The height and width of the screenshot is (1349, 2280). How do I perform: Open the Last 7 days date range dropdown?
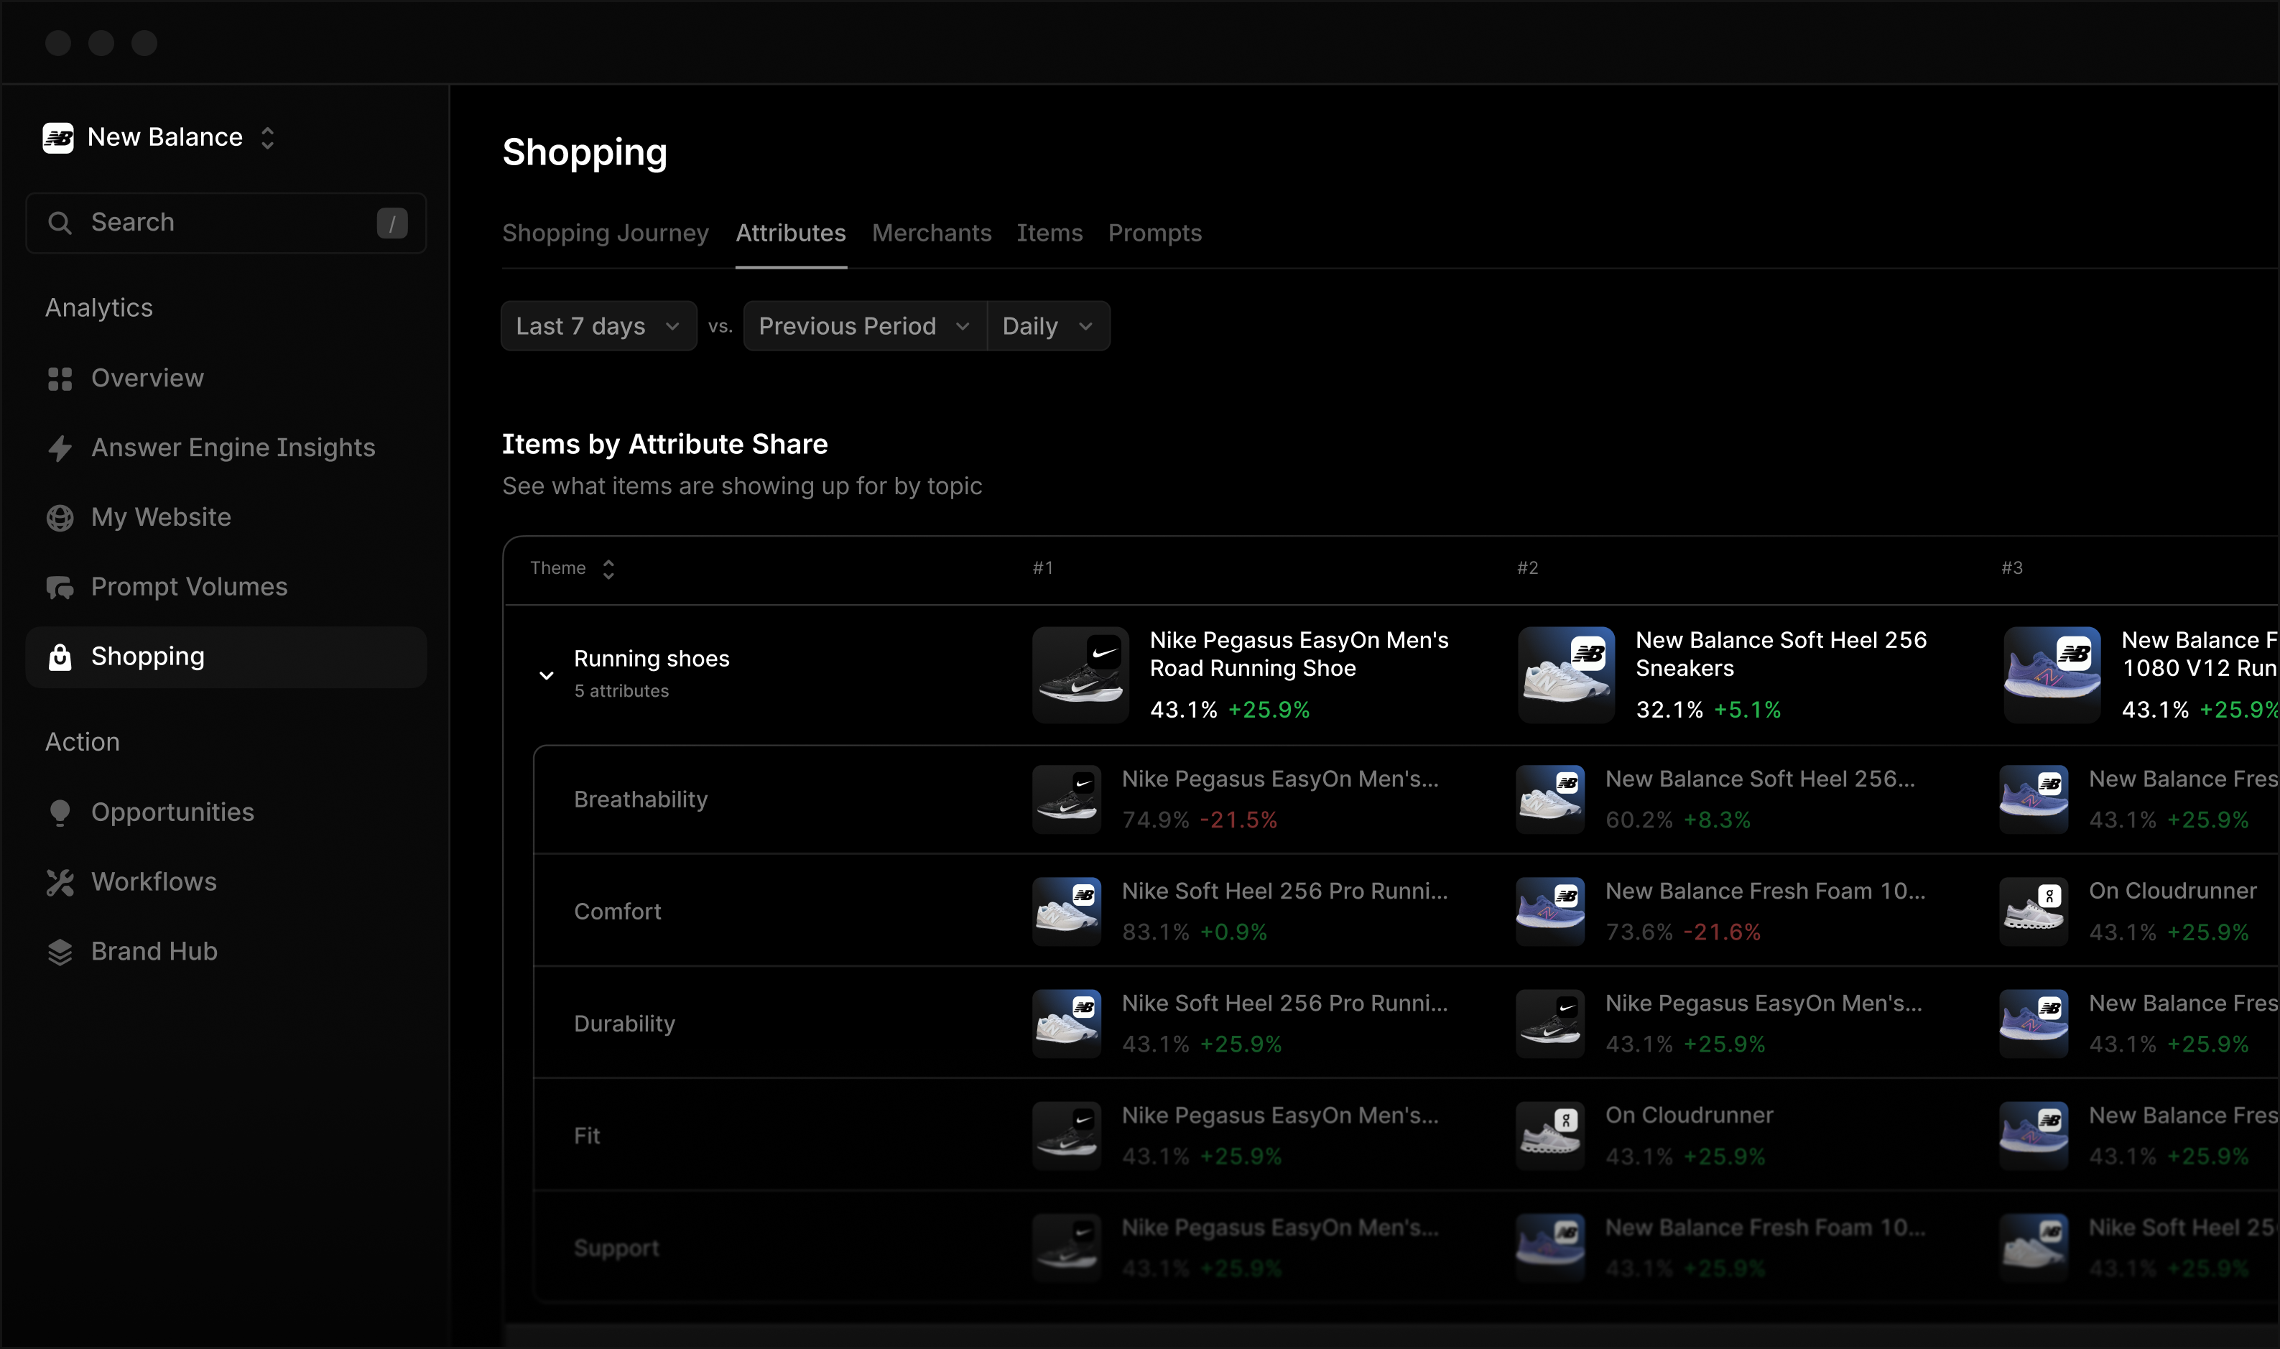(597, 325)
